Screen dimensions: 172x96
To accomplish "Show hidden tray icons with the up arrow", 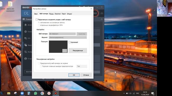I will click(124, 93).
